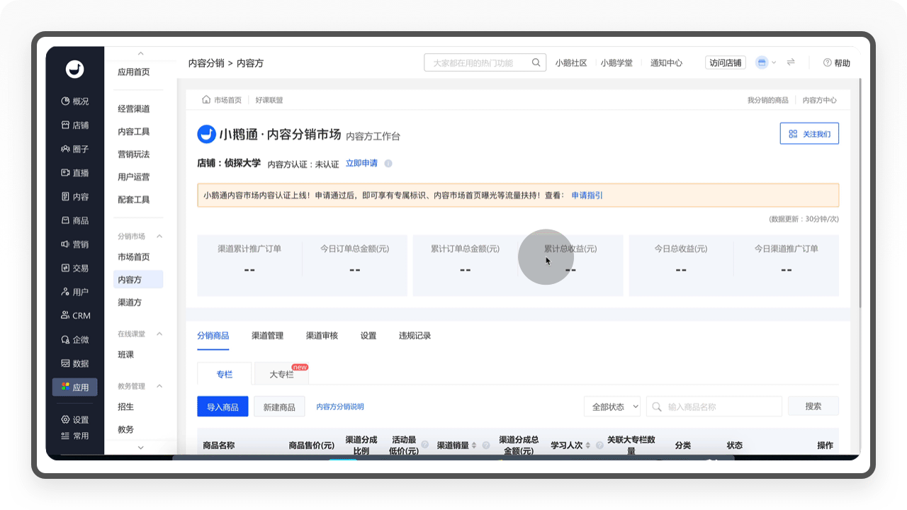Image resolution: width=907 pixels, height=510 pixels.
Task: Click the magnifier icon in top search bar
Action: [537, 62]
